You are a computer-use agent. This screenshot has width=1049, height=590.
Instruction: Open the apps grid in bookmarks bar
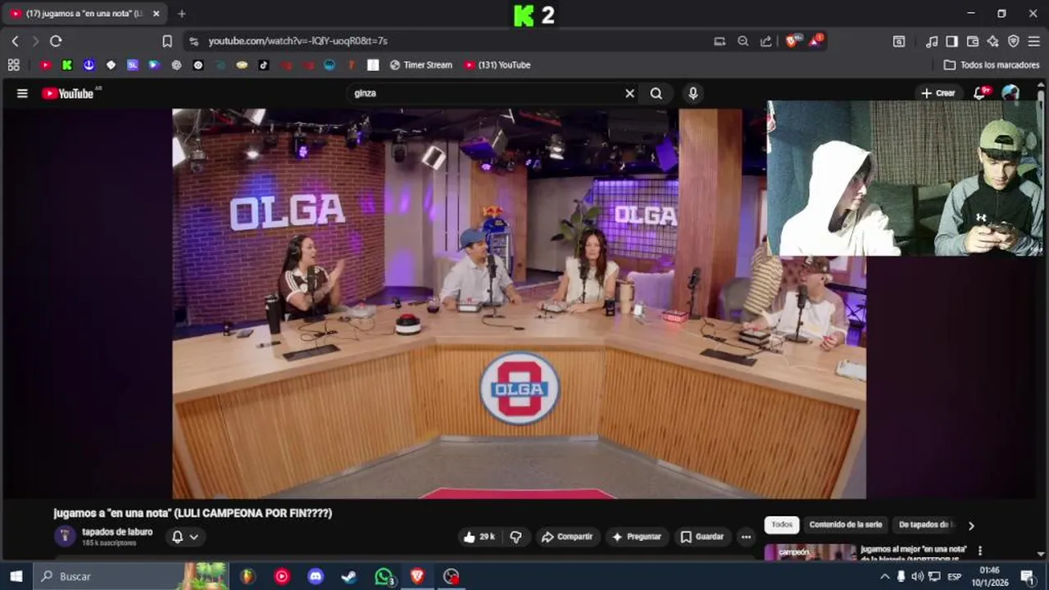(x=13, y=65)
